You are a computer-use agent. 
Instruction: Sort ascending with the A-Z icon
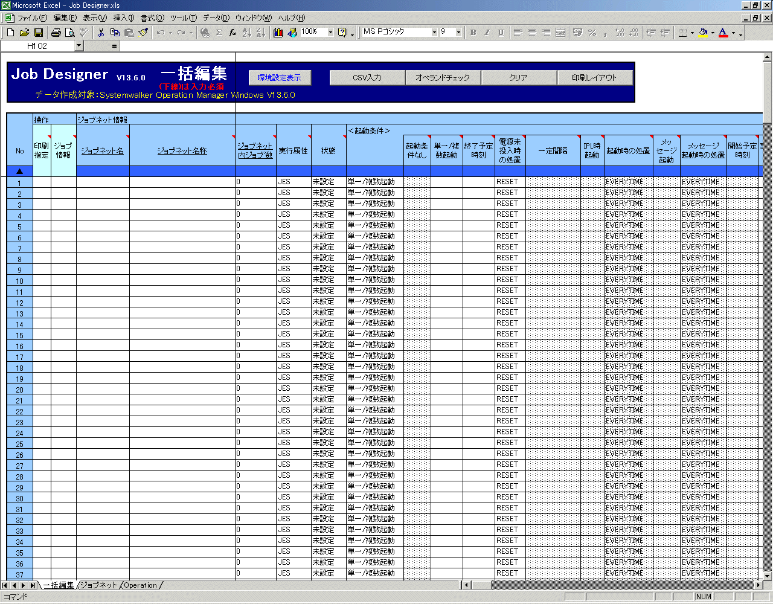tap(246, 33)
